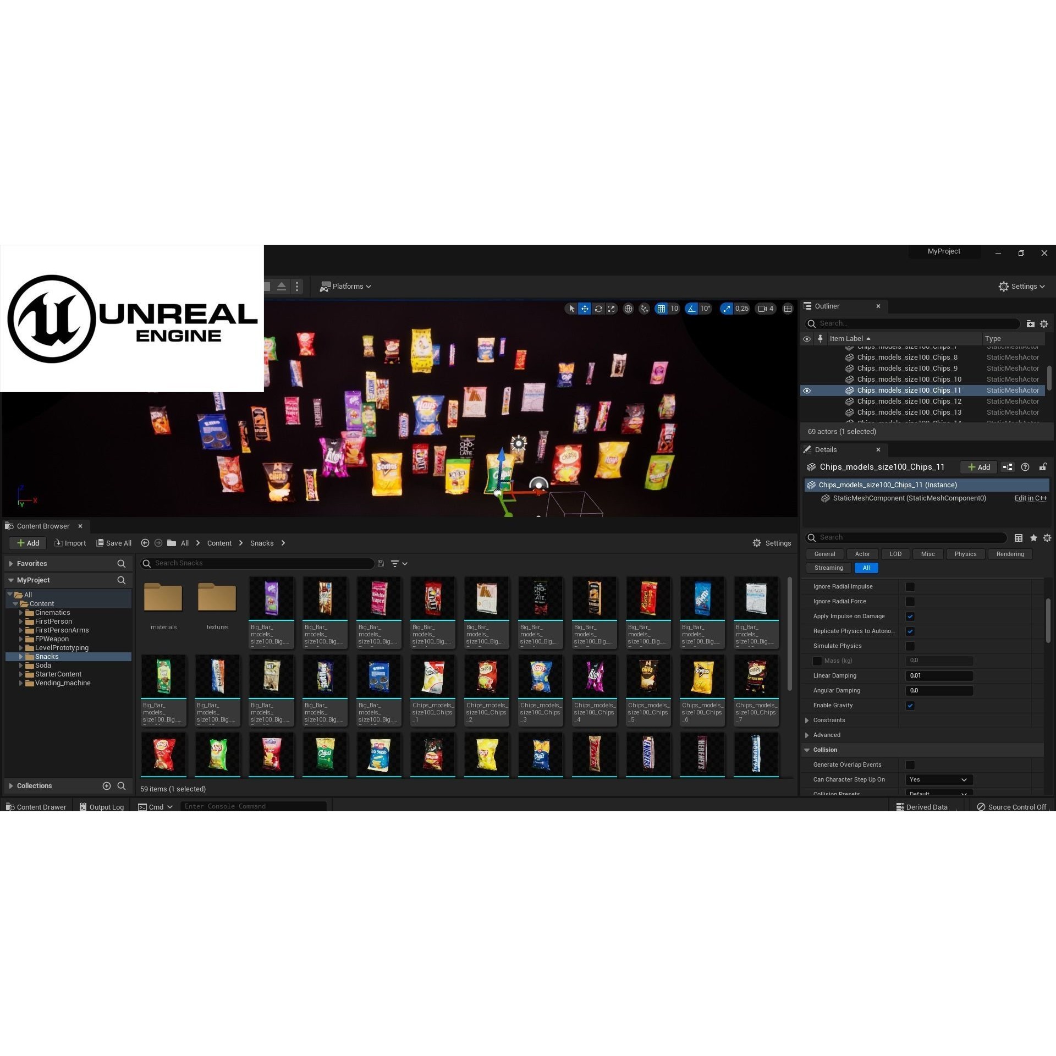Select the Soda folder in tree
1056x1056 pixels.
pos(43,665)
